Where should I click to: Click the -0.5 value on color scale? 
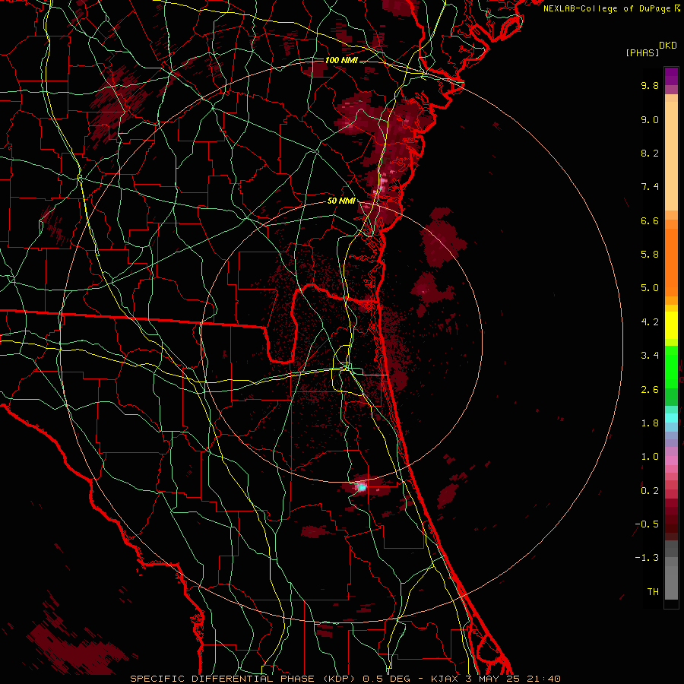pos(647,524)
